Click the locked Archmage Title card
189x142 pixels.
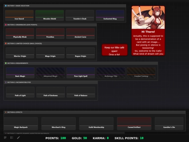[x=111, y=73]
